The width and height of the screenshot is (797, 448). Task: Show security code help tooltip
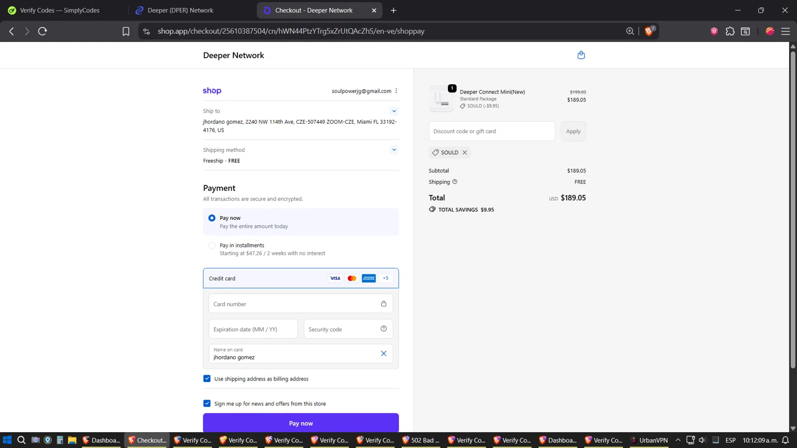coord(384,329)
